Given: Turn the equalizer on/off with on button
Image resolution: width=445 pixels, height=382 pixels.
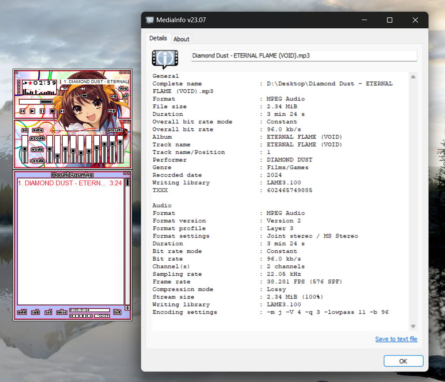Looking at the screenshot, I should pyautogui.click(x=25, y=130).
